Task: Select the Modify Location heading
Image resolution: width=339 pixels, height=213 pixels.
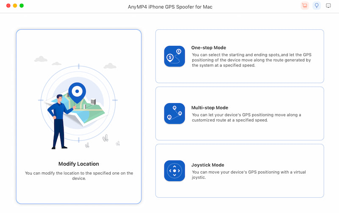Action: coord(79,164)
